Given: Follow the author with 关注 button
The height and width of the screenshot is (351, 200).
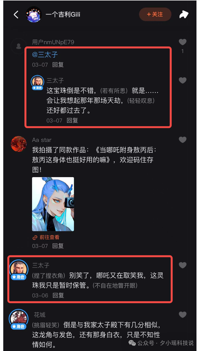Looking at the screenshot, I should pos(155,14).
